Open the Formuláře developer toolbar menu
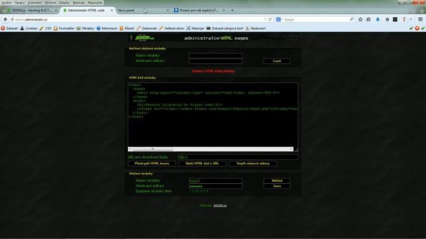Screen dimensions: 426x239 (64, 28)
